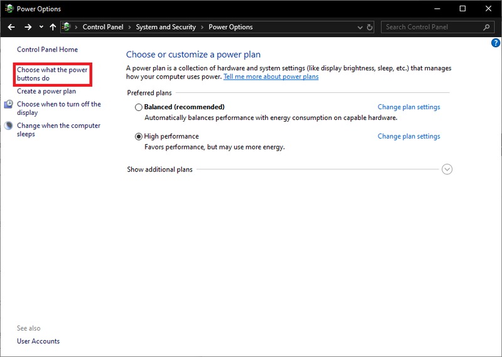Click the Forward navigation arrow
Screen dimensions: 502x357
28,27
